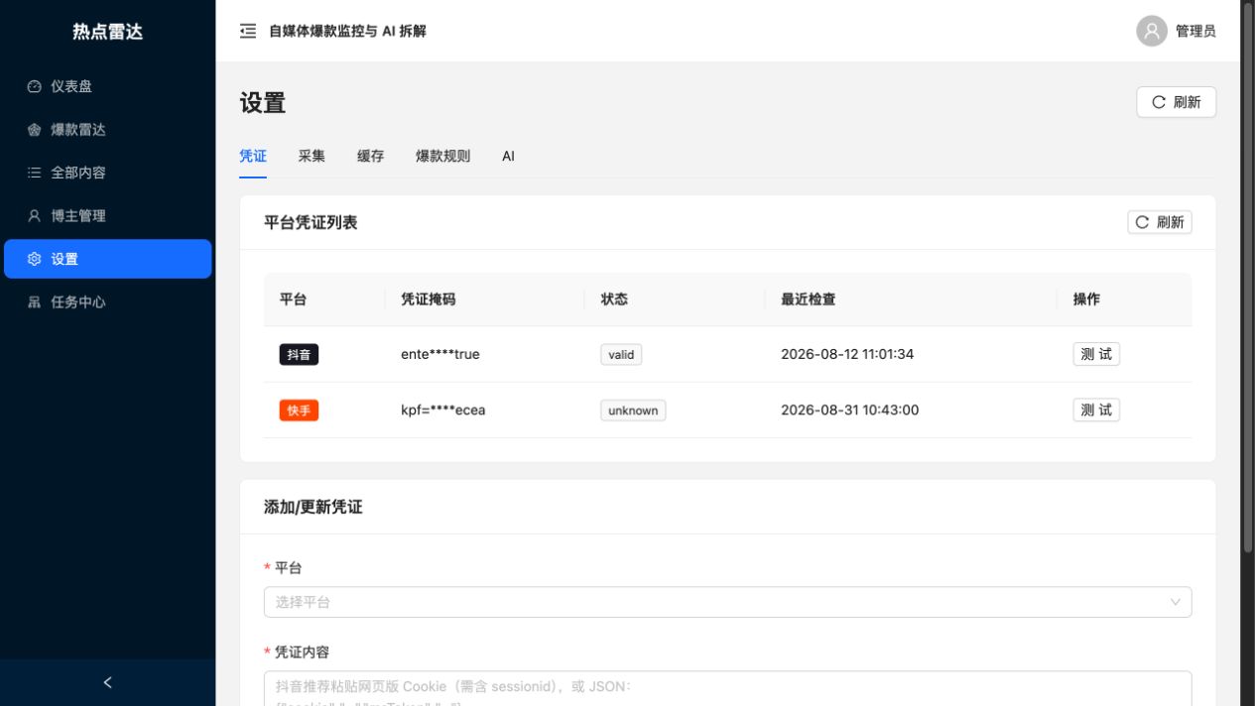Viewport: 1255px width, 706px height.
Task: Click credential mask kpf=****ecea
Action: 443,410
